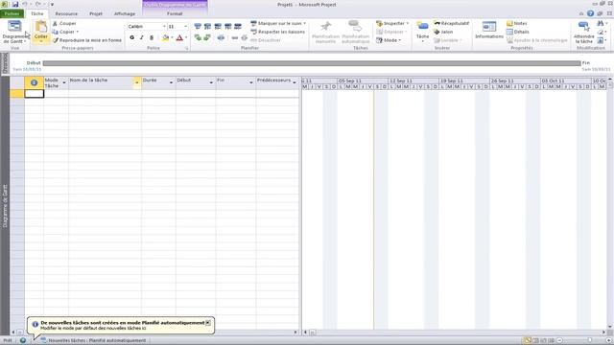Click the insert Tâche icon
Image resolution: width=614 pixels, height=345 pixels.
pos(422,27)
